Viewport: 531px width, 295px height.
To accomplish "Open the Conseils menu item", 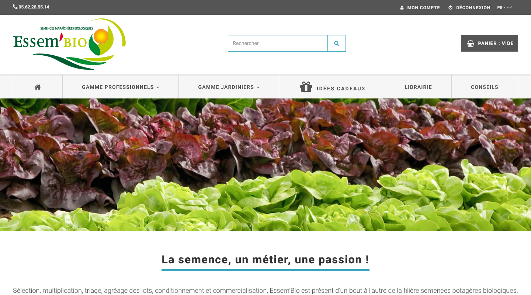I will pyautogui.click(x=485, y=87).
